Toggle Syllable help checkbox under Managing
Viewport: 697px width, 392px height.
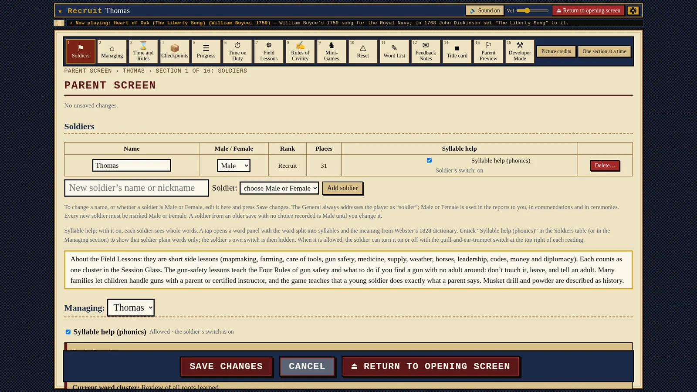68,332
